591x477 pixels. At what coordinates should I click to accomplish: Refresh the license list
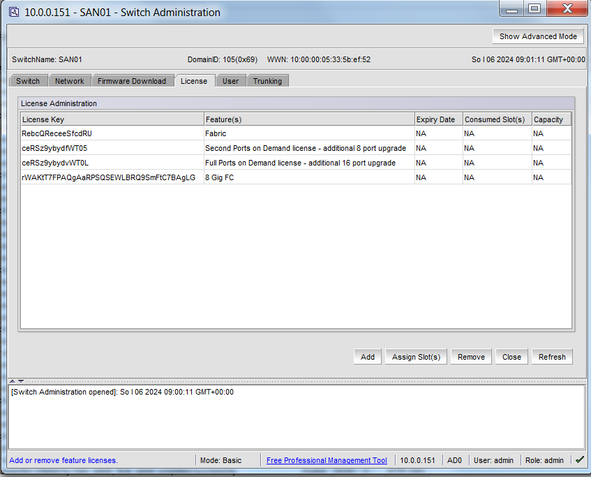(552, 357)
